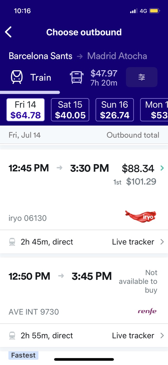
Task: Select the Train mode icon
Action: pyautogui.click(x=17, y=77)
